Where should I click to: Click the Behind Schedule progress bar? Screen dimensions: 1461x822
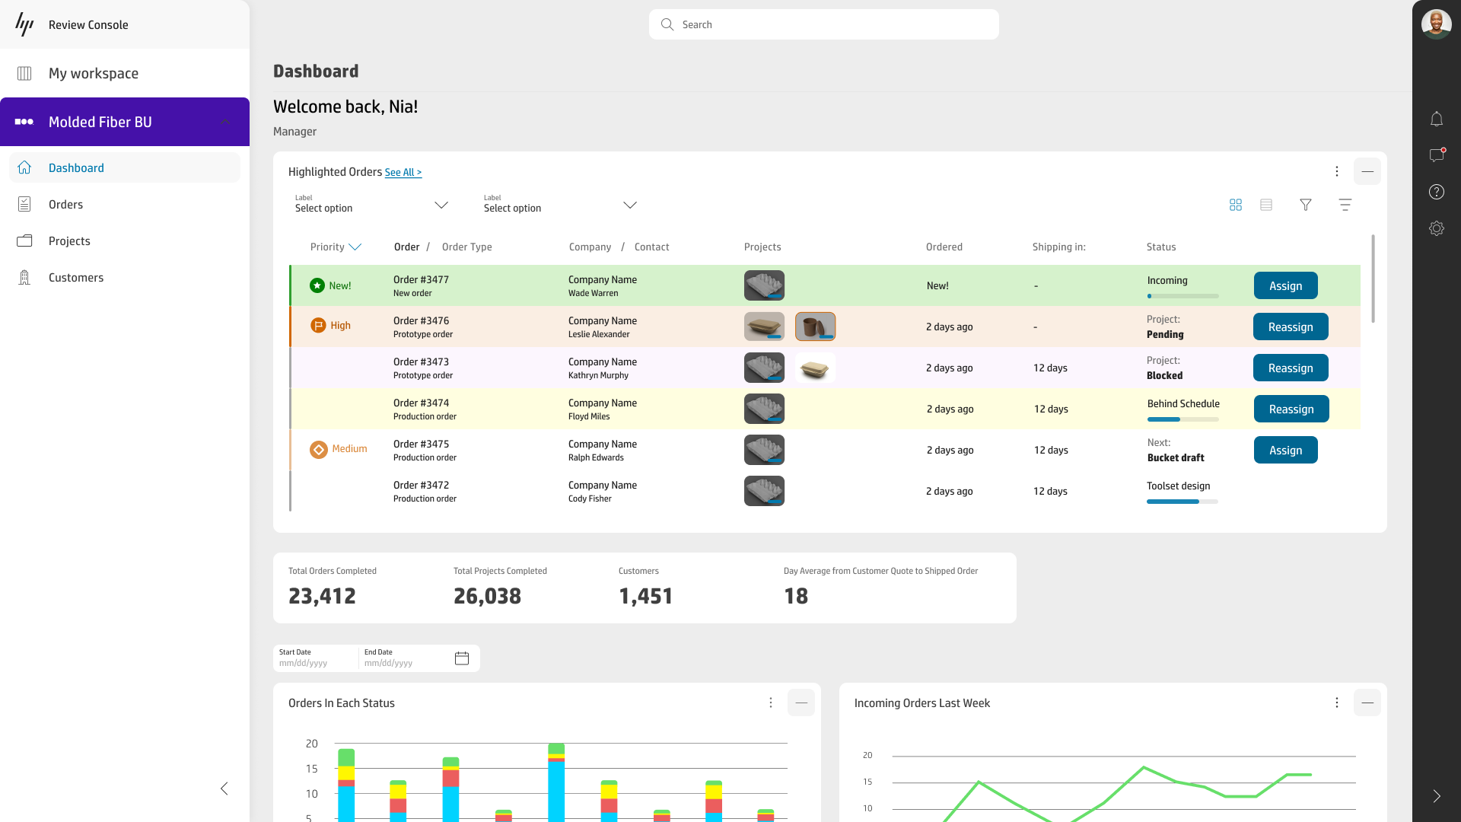point(1182,419)
